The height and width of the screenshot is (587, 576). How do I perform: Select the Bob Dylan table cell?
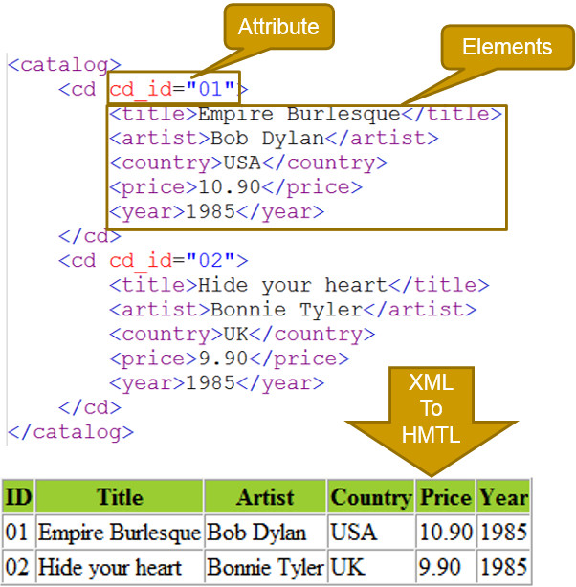[x=265, y=532]
